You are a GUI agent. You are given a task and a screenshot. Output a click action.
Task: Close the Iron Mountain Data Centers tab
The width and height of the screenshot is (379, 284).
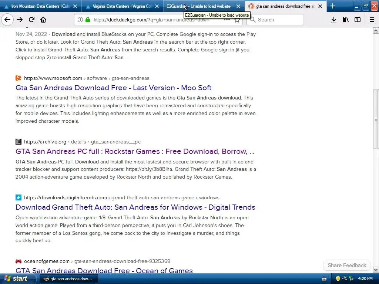pyautogui.click(x=75, y=6)
